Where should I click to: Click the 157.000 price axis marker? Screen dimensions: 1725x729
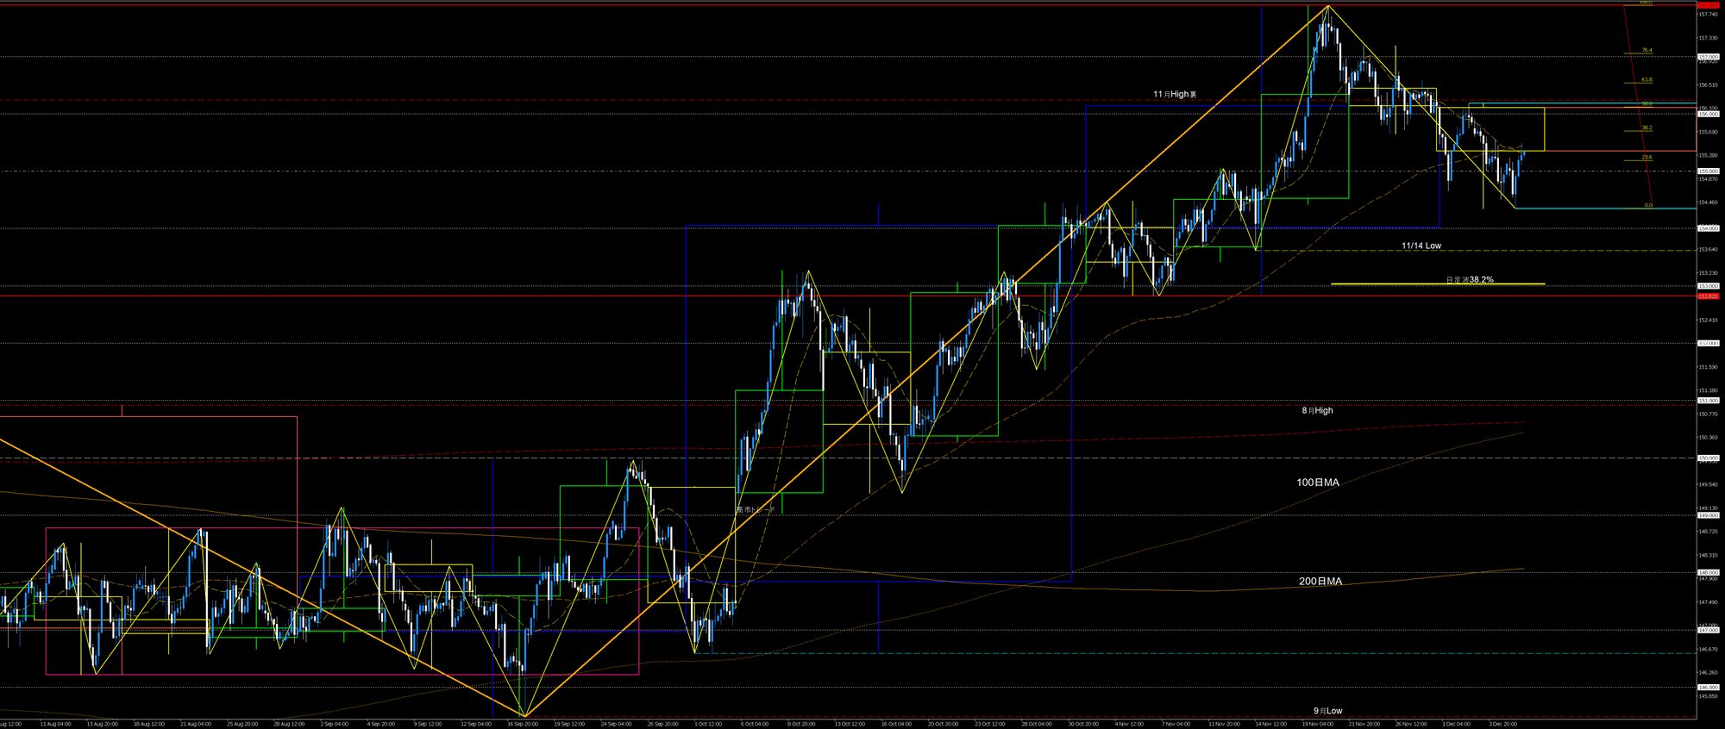1707,57
